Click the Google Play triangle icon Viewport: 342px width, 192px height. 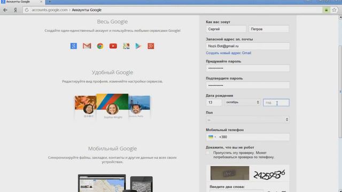tap(138, 46)
